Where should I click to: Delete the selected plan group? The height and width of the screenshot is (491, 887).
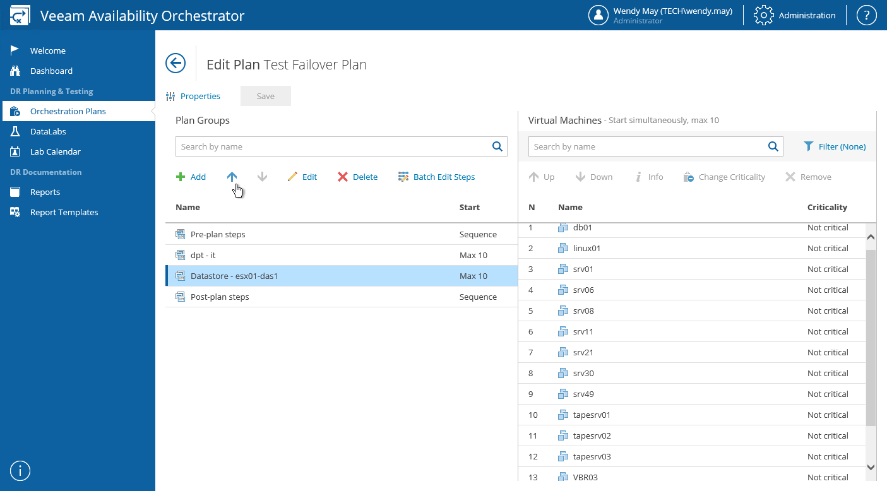coord(357,177)
